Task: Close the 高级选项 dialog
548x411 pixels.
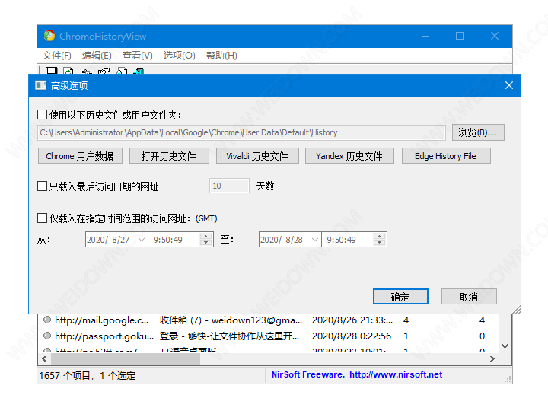Action: 509,85
